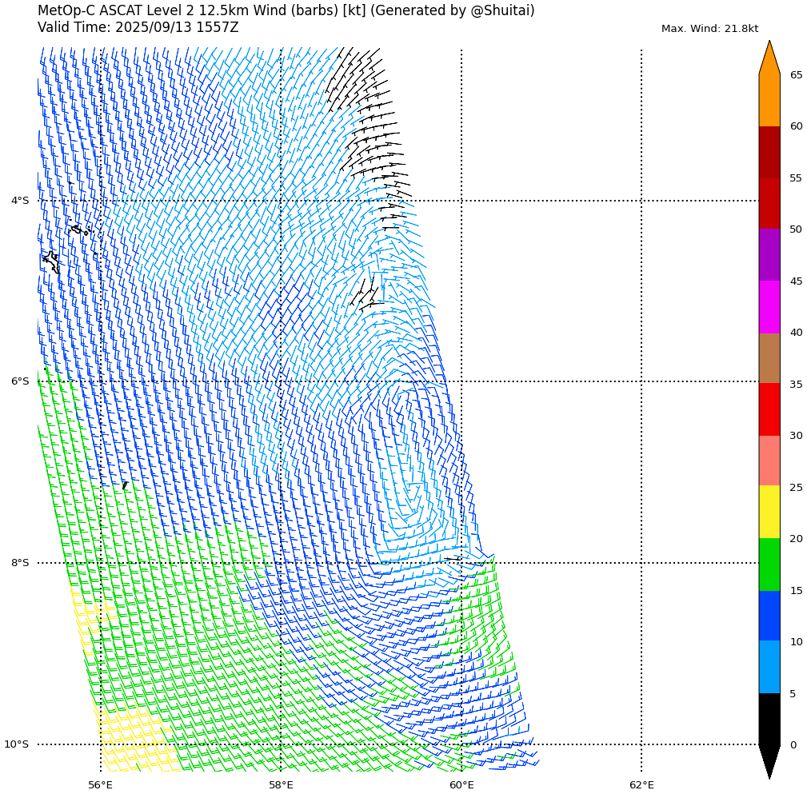This screenshot has height=794, width=807.
Task: Click the black 0-5 kt color band
Action: point(769,719)
